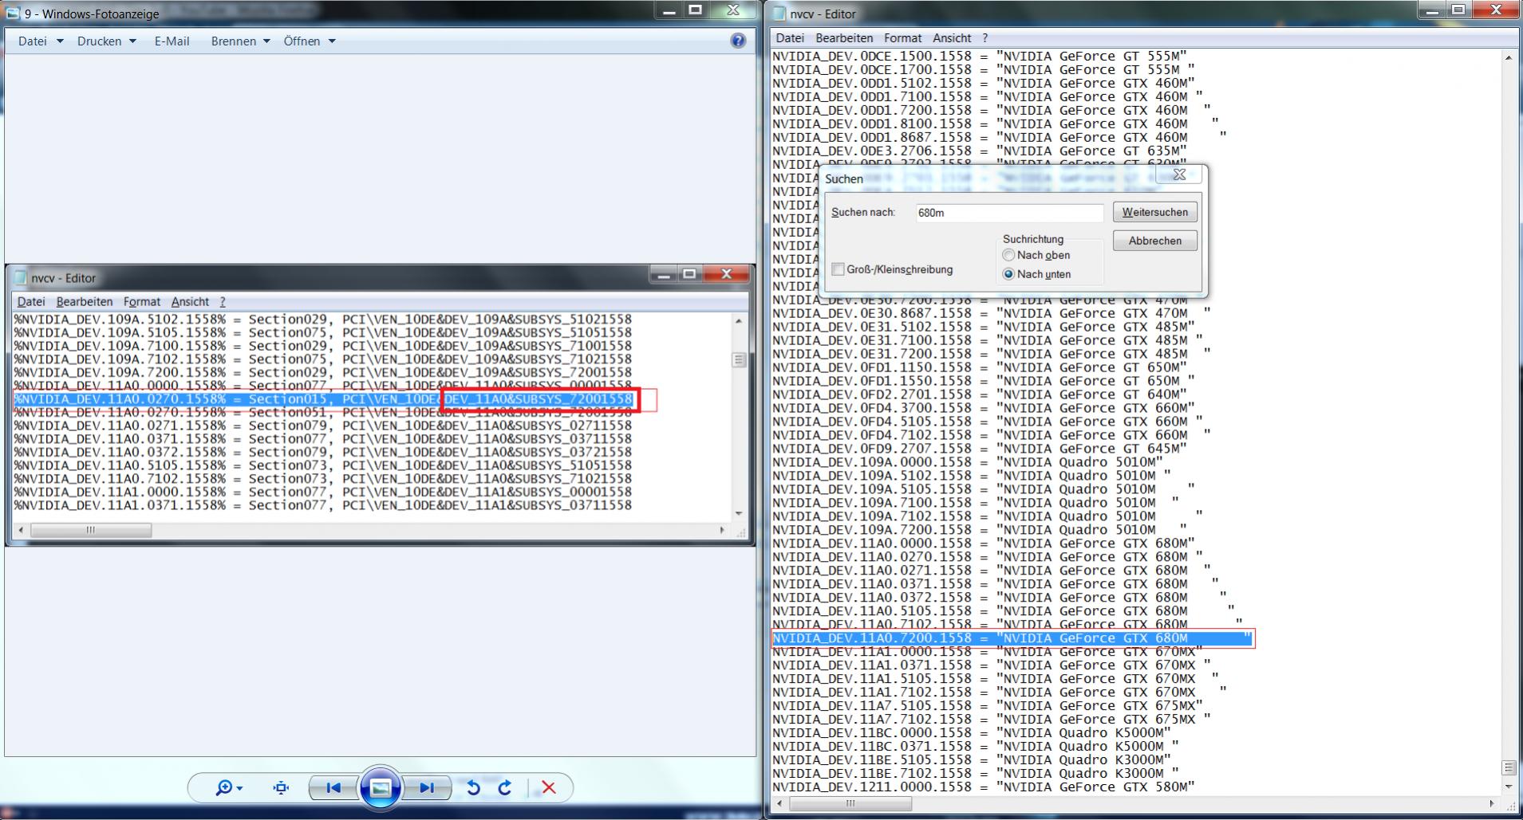Enable the Groß-/Kleinschreibung checkbox
Screen dimensions: 1523x820
(x=838, y=269)
